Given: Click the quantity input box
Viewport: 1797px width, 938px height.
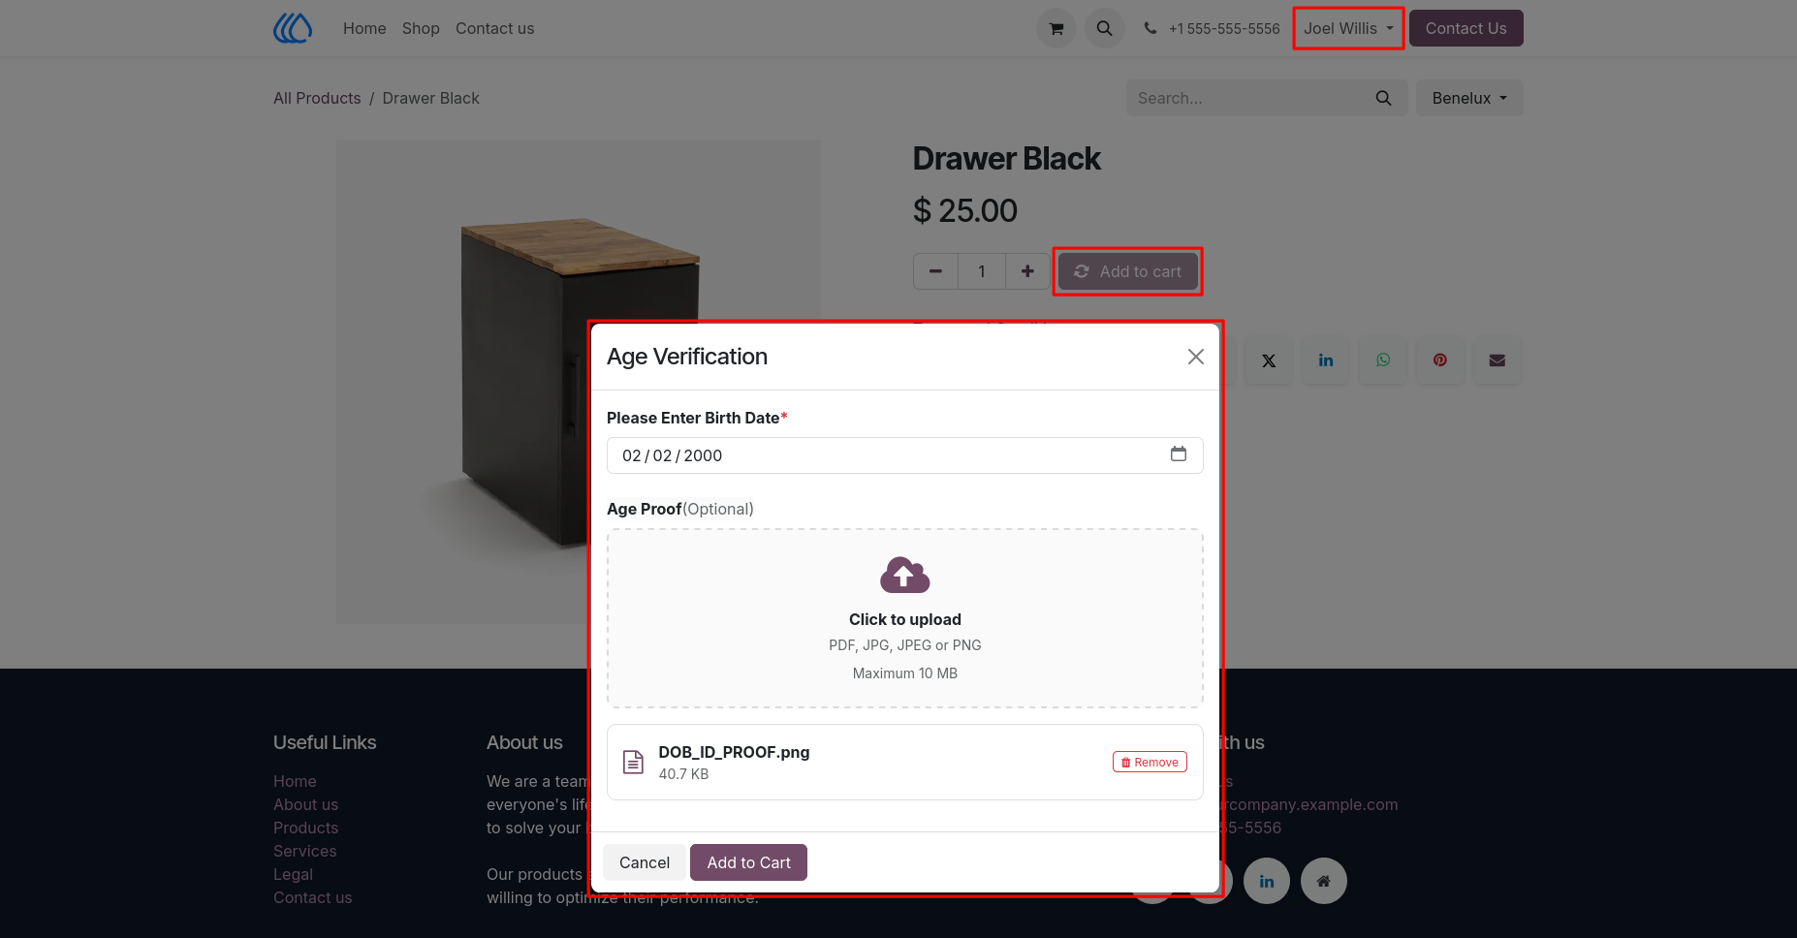Looking at the screenshot, I should [982, 271].
